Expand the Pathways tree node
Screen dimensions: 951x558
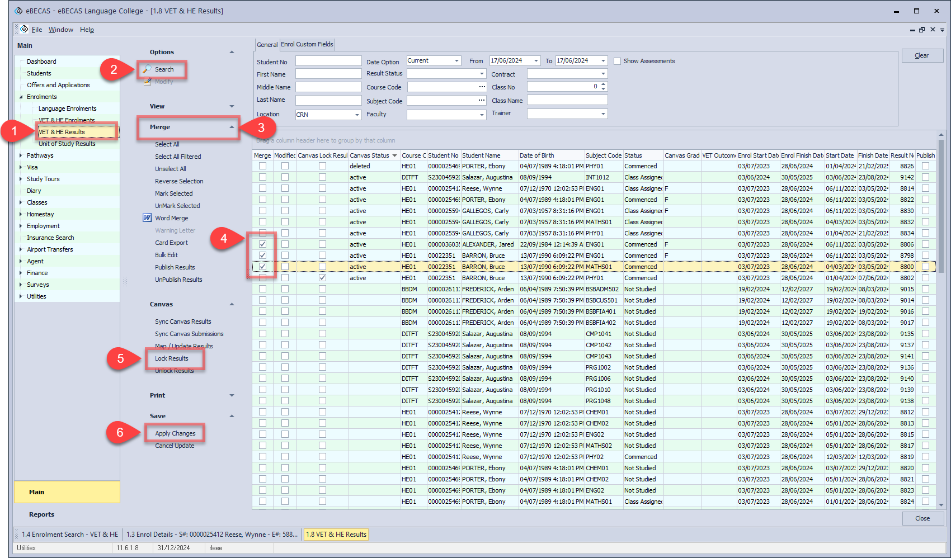[x=21, y=155]
